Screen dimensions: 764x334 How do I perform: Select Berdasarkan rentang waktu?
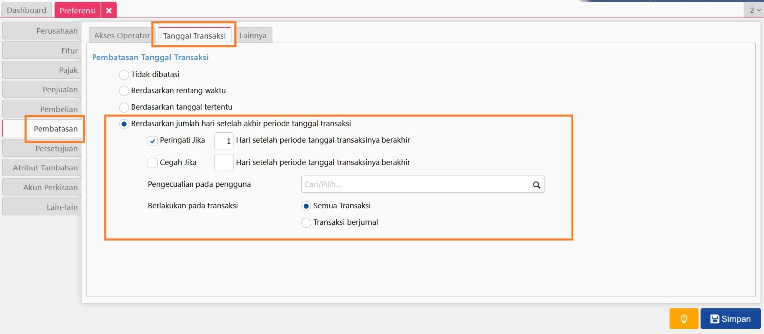click(124, 90)
